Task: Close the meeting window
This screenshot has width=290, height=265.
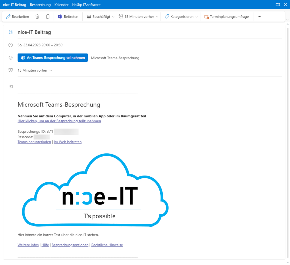Action: pos(285,5)
